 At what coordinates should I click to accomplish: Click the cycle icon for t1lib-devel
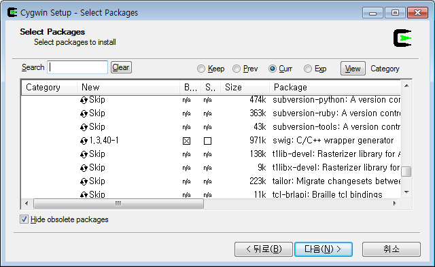click(x=84, y=154)
